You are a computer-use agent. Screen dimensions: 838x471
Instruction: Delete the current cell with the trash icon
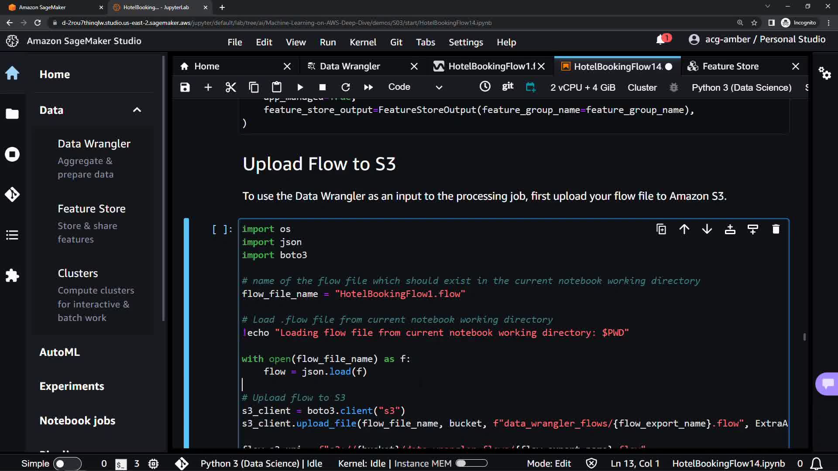(x=776, y=229)
